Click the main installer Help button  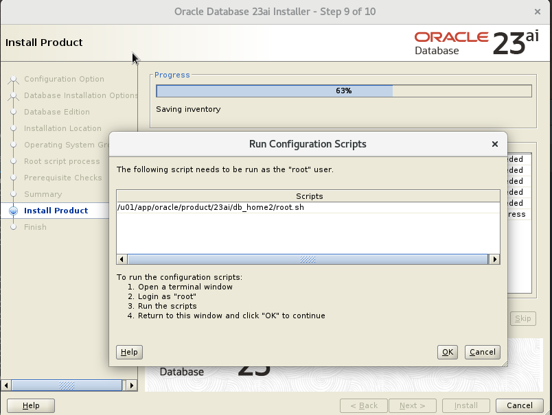click(31, 405)
